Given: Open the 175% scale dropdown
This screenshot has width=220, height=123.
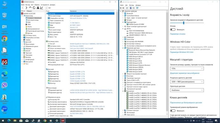Looking at the screenshot, I should (x=187, y=68).
